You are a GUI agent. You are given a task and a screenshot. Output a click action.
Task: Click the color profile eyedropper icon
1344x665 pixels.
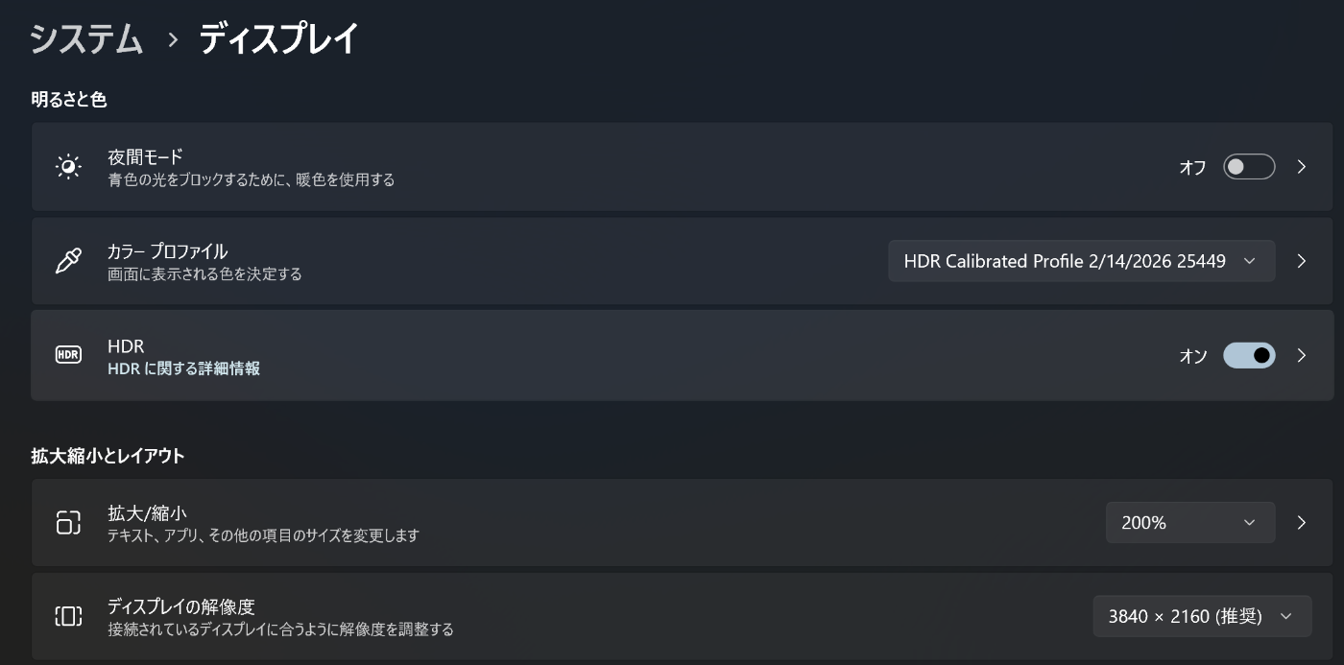point(68,261)
